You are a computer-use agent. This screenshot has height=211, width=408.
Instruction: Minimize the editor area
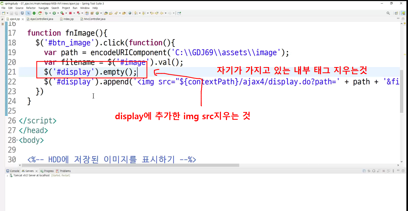click(398, 19)
